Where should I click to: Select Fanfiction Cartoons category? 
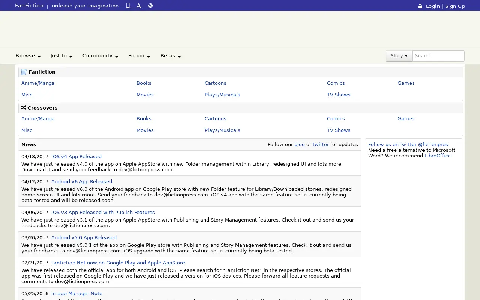216,83
